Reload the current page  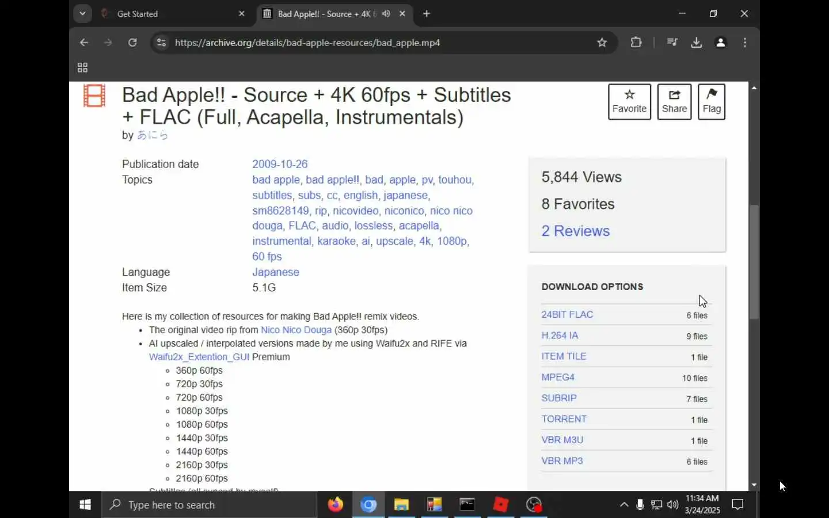point(132,43)
